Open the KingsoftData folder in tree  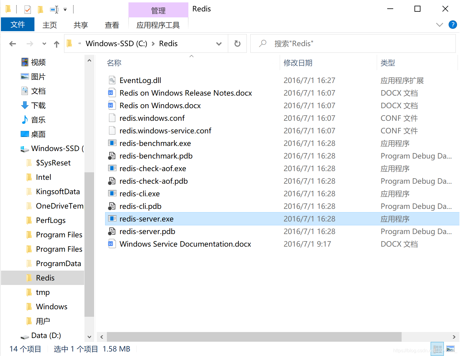pyautogui.click(x=57, y=192)
